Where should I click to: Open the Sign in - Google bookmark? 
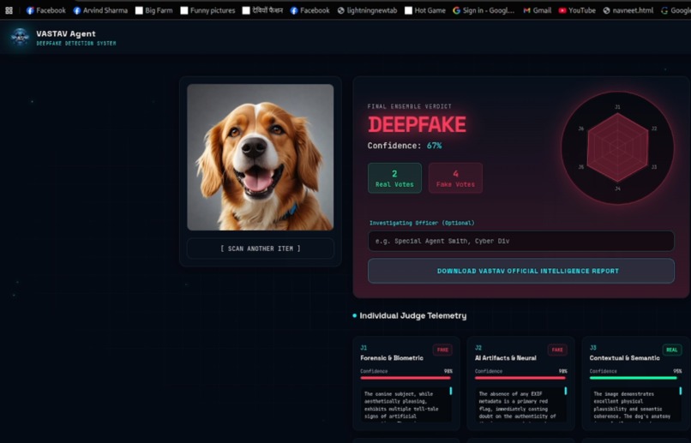(484, 10)
